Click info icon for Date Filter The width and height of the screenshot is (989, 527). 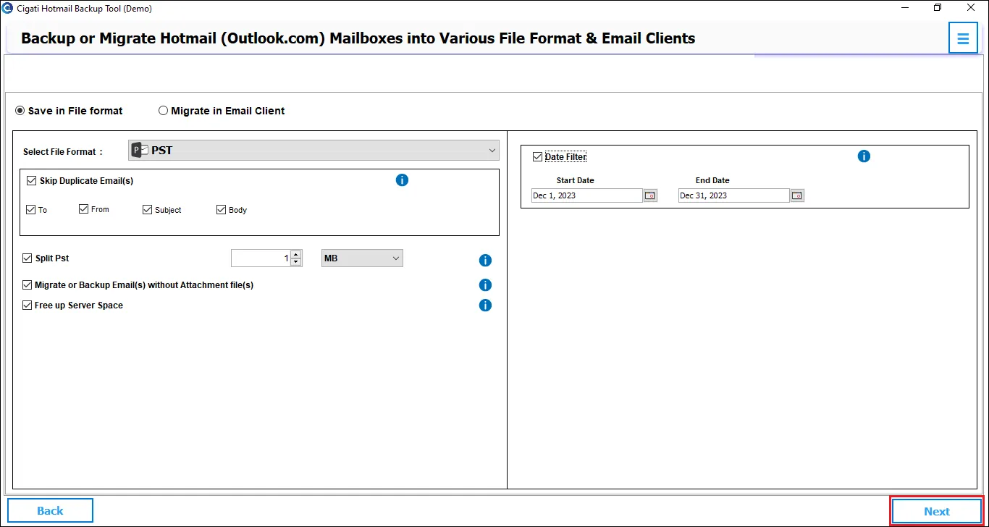864,156
